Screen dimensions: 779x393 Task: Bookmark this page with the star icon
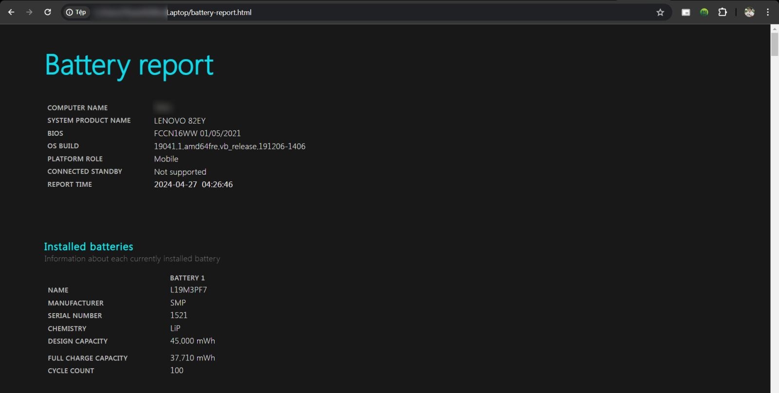(x=660, y=12)
